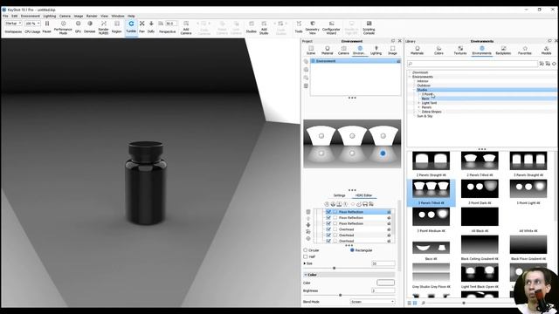This screenshot has height=314, width=559.
Task: Open the Edit menu
Action: coord(14,16)
